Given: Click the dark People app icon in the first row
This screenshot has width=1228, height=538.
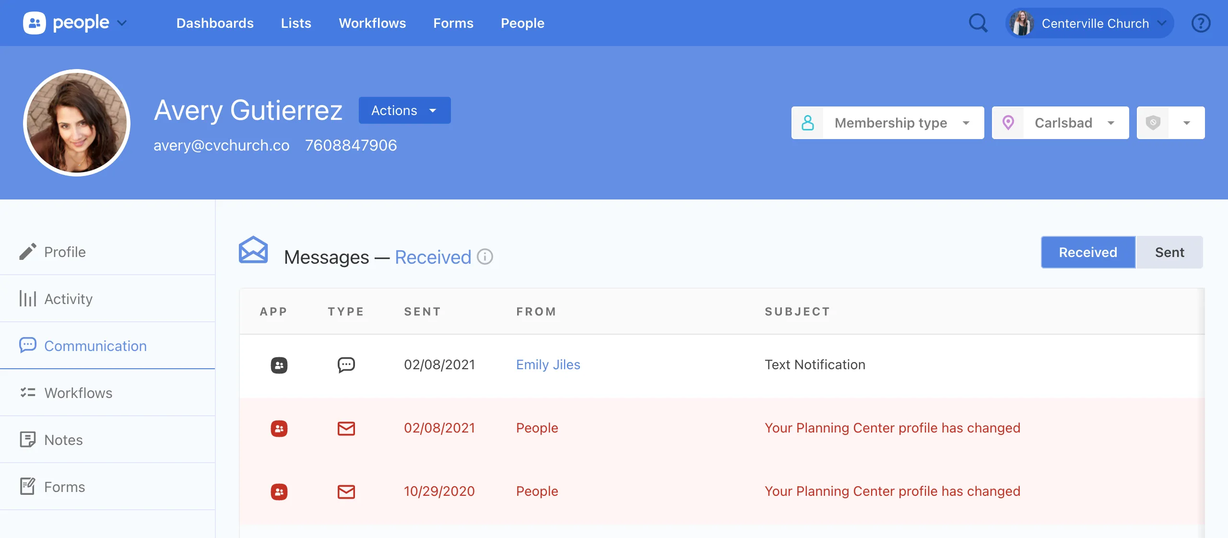Looking at the screenshot, I should [x=279, y=365].
